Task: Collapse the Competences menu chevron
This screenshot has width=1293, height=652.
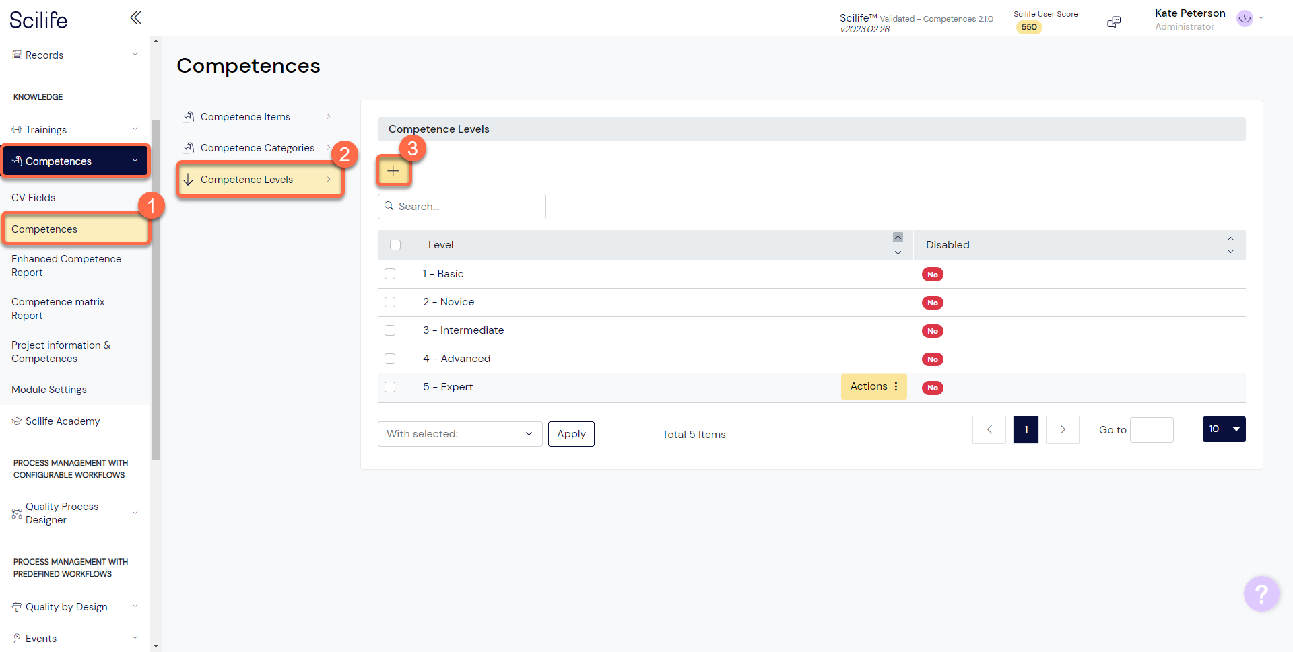Action: coord(135,160)
